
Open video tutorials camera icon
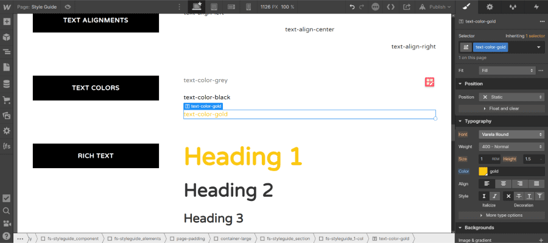(7, 223)
